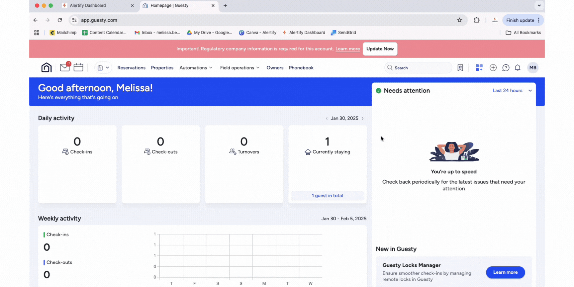Screen dimensions: 574x287
Task: Open the Properties menu item
Action: click(162, 68)
